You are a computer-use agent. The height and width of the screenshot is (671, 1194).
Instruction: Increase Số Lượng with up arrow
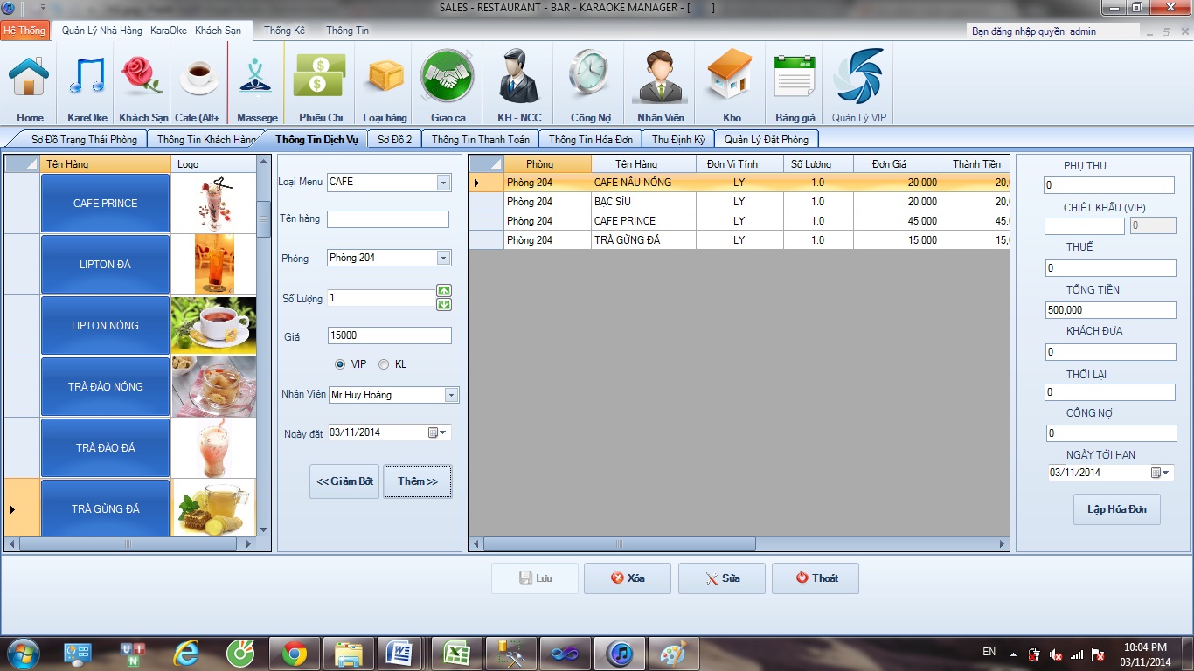(x=444, y=291)
